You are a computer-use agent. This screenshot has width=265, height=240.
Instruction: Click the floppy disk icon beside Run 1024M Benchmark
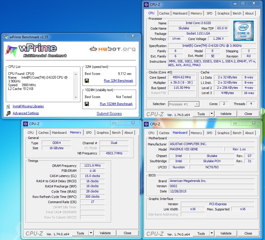(x=87, y=104)
